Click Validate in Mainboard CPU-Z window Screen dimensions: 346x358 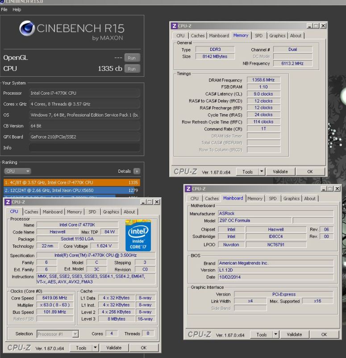294,334
